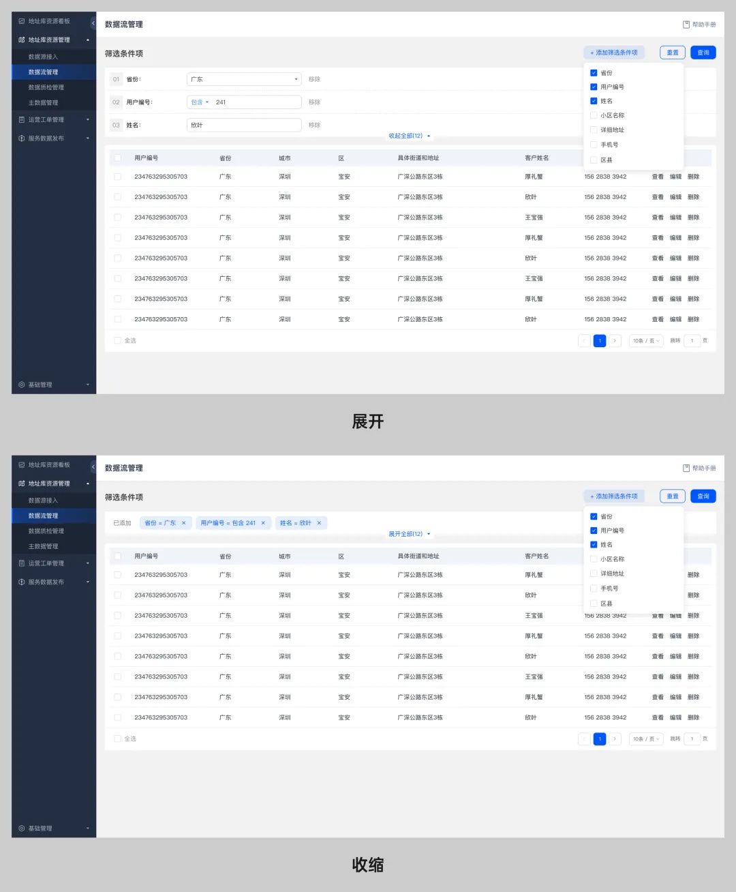Remove the 省份 = 广东 tag via its x
Screen dimensions: 736x892
click(183, 523)
